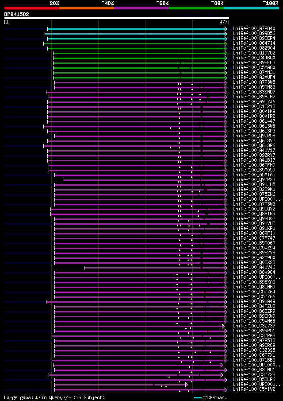Select the UniRef100_A2XUF4 label
The height and width of the screenshot is (401, 283).
pyautogui.click(x=254, y=77)
